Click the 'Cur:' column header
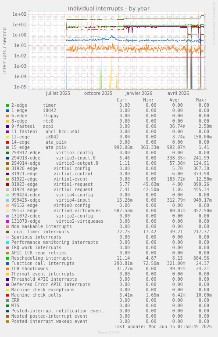 tap(122, 100)
